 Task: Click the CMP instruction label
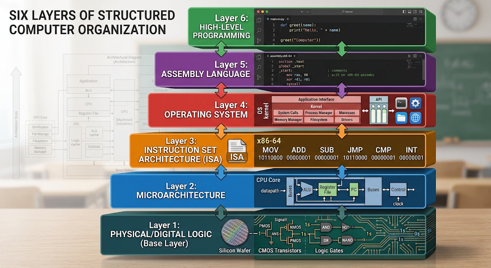click(x=383, y=150)
